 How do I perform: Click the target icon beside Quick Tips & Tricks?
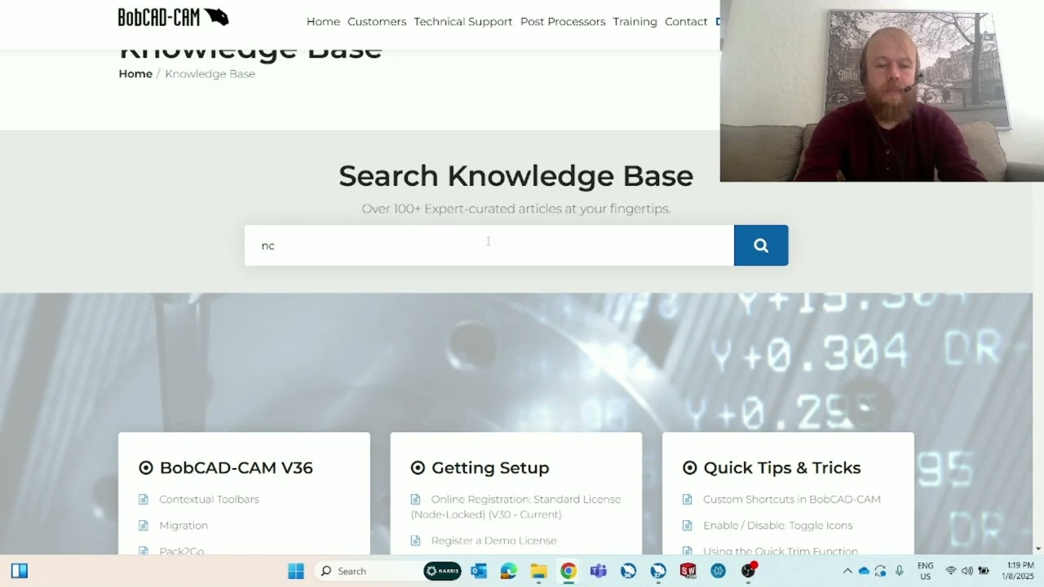[690, 468]
